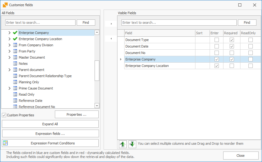
Task: Select the Document No row
Action: (x=192, y=53)
